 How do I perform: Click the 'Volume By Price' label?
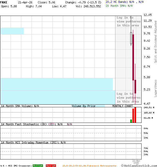click(x=83, y=106)
